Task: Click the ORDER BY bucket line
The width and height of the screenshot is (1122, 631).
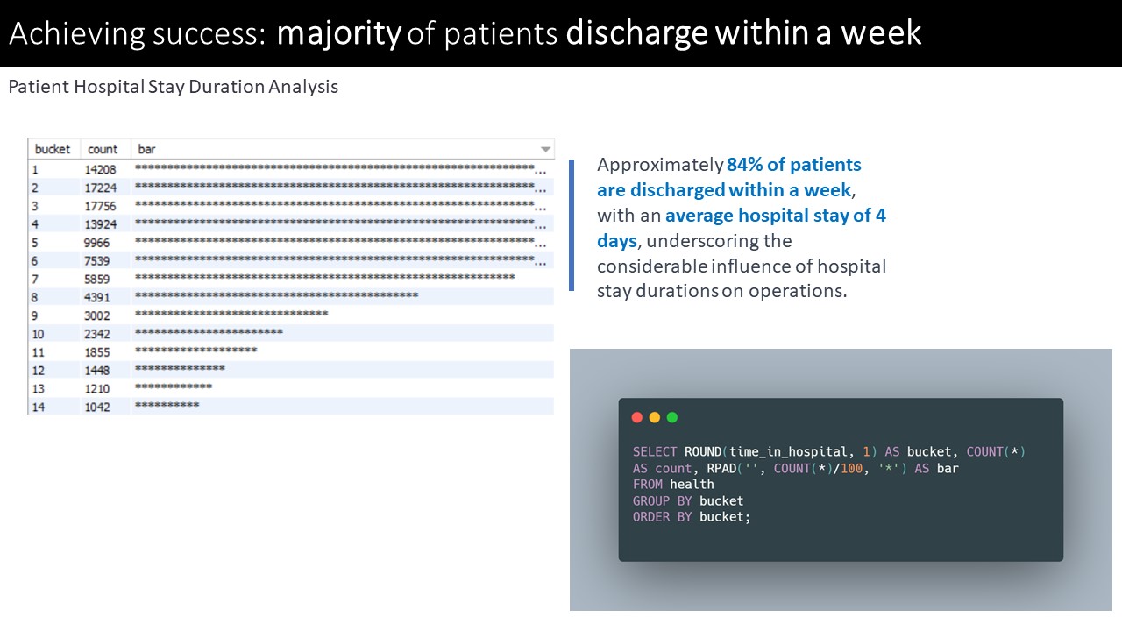Action: tap(692, 517)
